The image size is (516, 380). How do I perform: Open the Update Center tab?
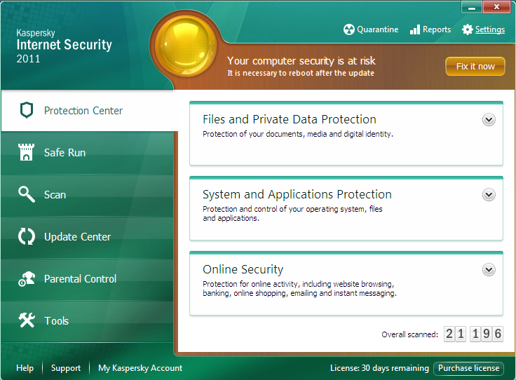point(77,237)
